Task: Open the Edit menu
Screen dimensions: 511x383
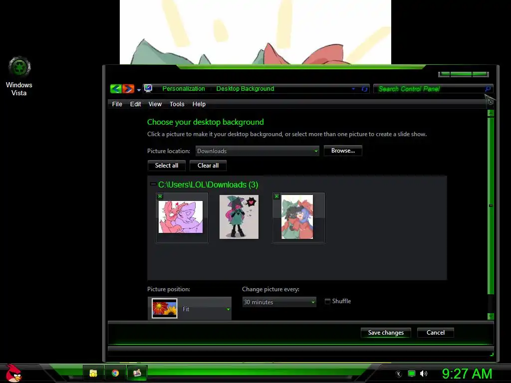Action: [136, 104]
